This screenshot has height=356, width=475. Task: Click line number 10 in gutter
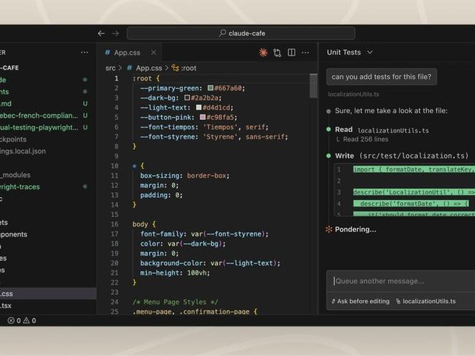115,166
